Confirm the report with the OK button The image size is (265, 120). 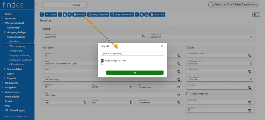click(x=135, y=73)
